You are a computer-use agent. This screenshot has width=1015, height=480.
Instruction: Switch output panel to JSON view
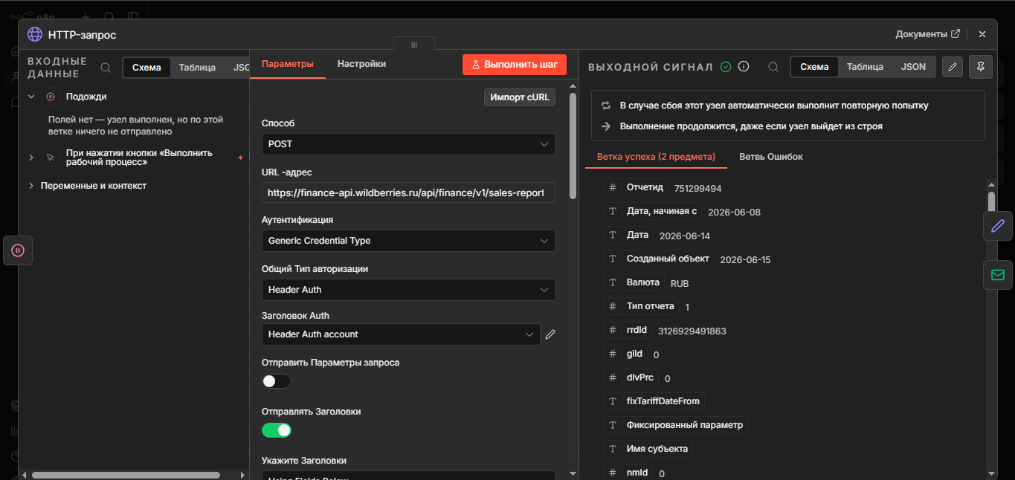(913, 67)
